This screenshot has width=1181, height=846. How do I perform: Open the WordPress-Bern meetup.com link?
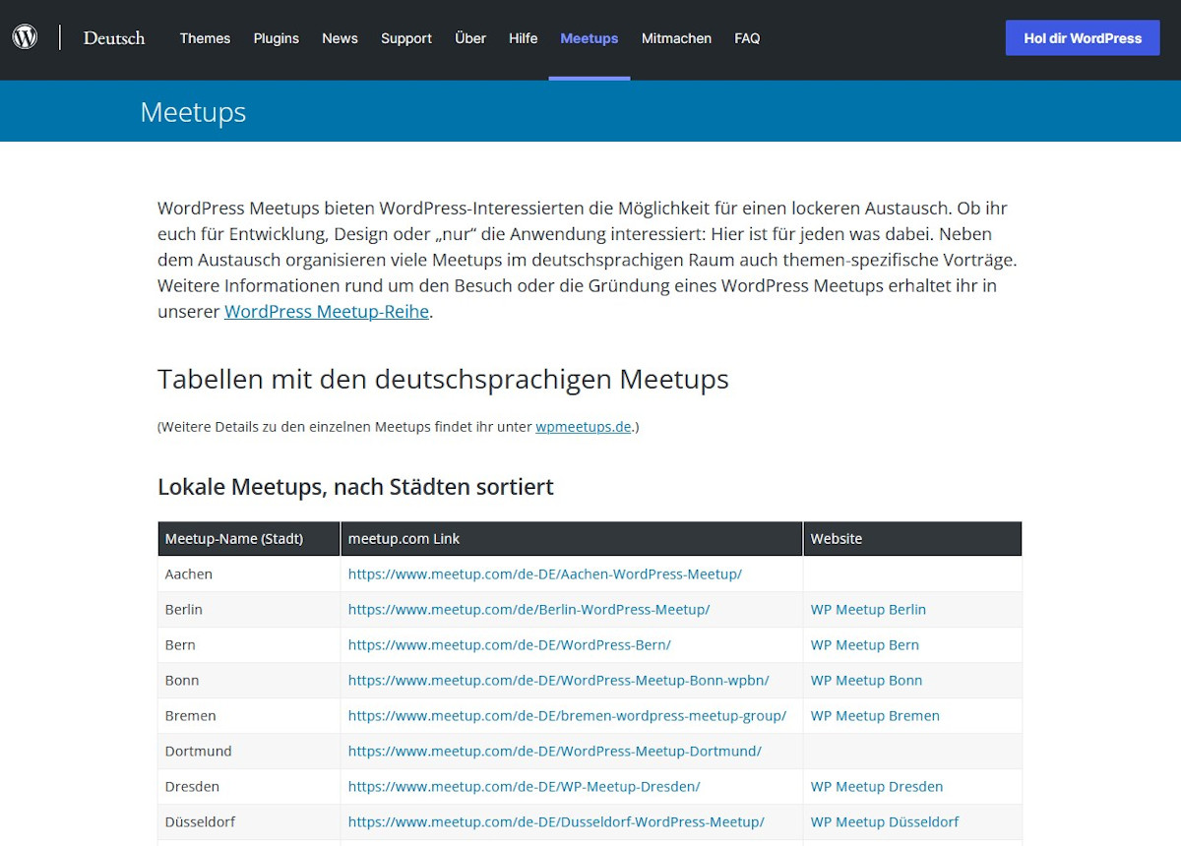(x=510, y=645)
